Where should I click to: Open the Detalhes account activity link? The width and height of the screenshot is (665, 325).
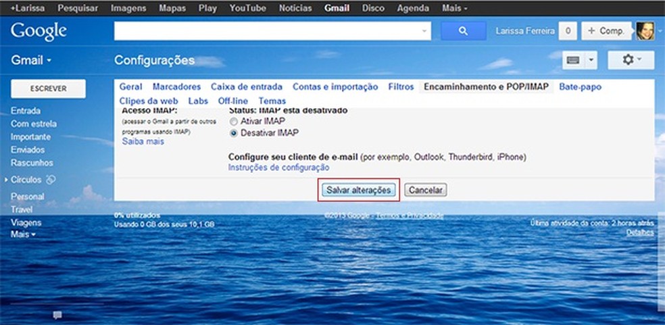640,232
